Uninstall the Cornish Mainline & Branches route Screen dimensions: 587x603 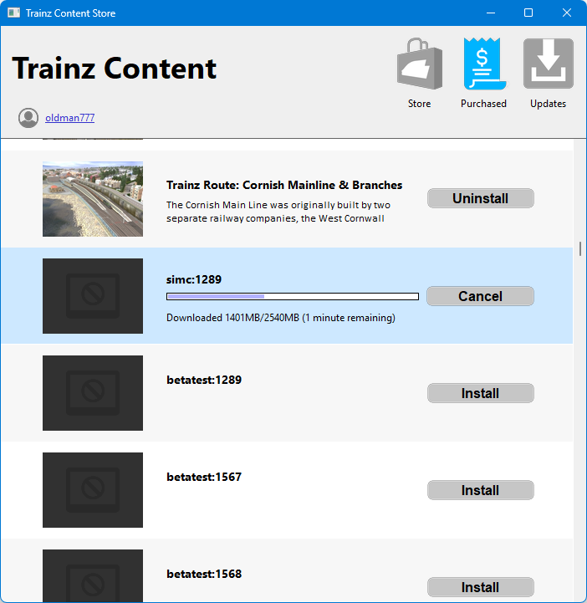[481, 198]
